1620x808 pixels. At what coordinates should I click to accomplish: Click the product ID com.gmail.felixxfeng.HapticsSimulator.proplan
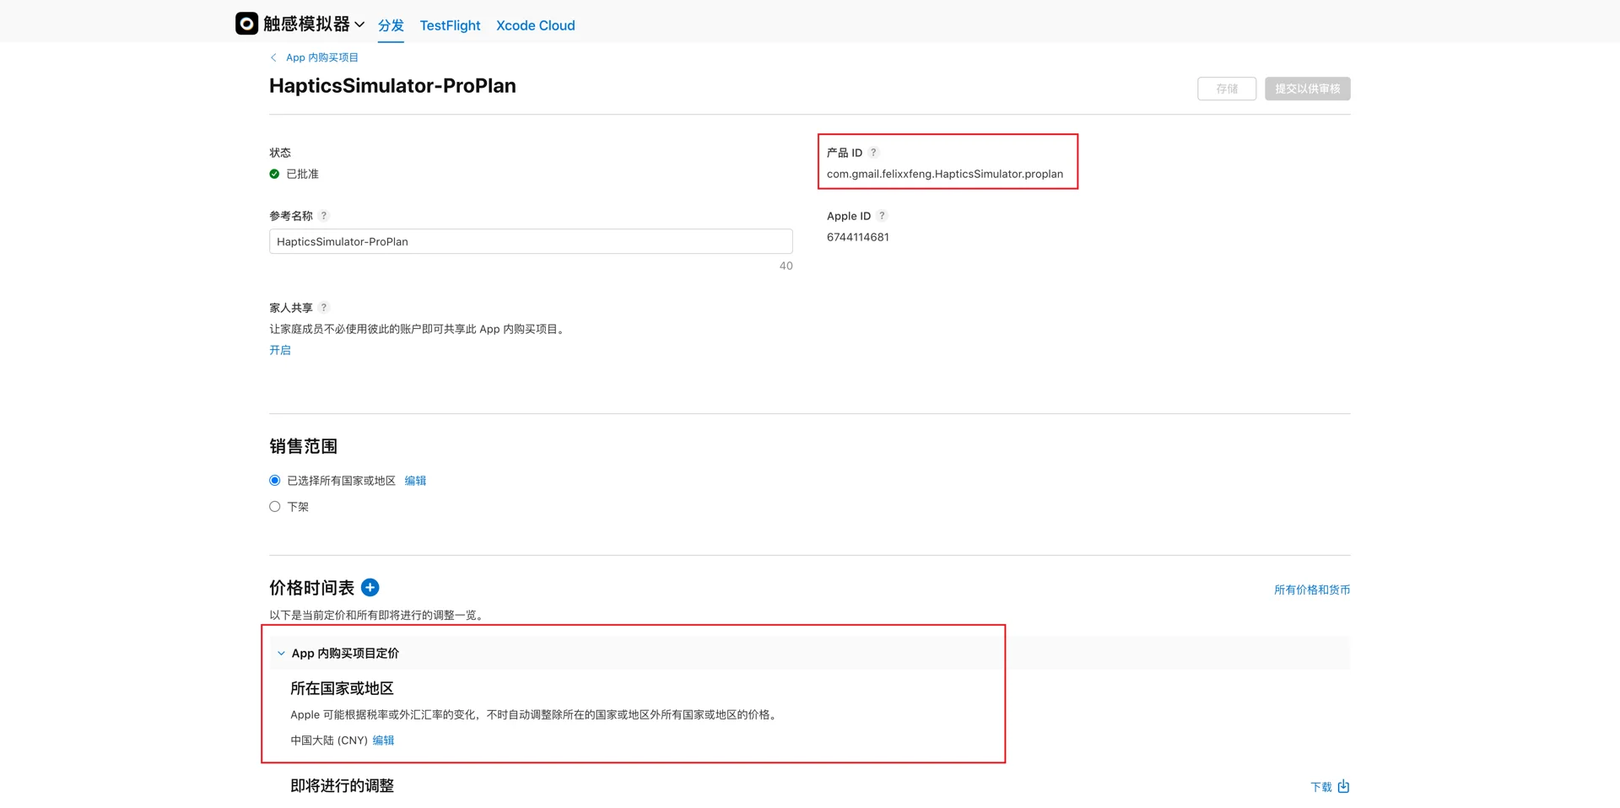(x=945, y=174)
